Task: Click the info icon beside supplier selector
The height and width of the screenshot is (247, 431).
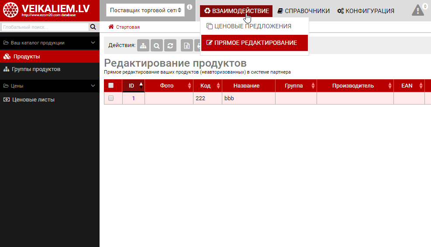Action: pos(190,7)
